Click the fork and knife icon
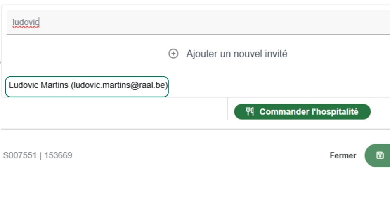Image resolution: width=390 pixels, height=219 pixels. [x=250, y=112]
